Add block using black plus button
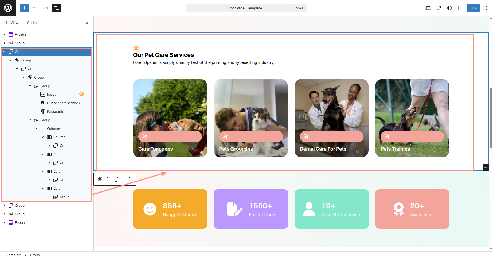This screenshot has width=493, height=258. click(486, 167)
